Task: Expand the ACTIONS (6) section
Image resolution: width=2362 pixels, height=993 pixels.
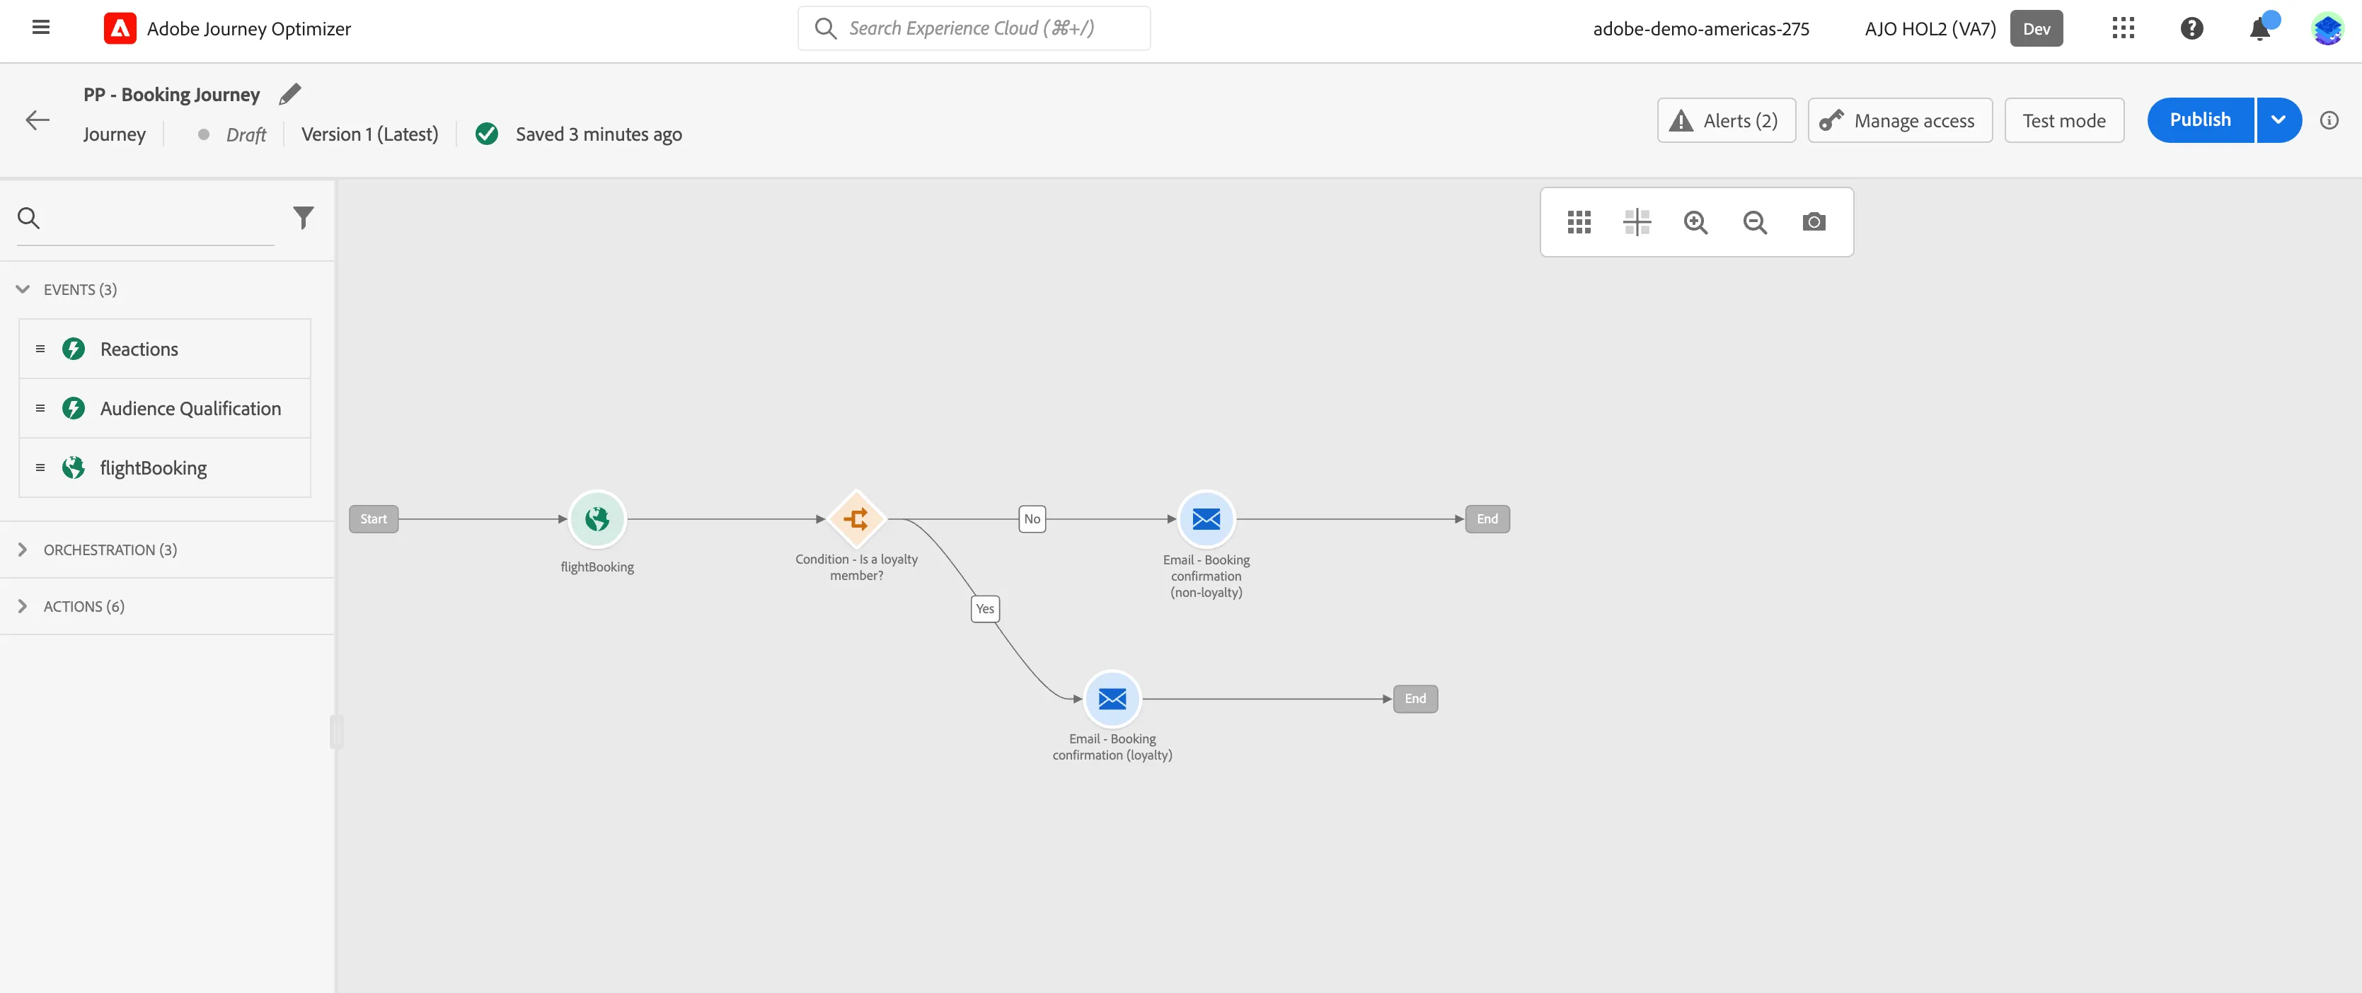Action: pyautogui.click(x=23, y=606)
